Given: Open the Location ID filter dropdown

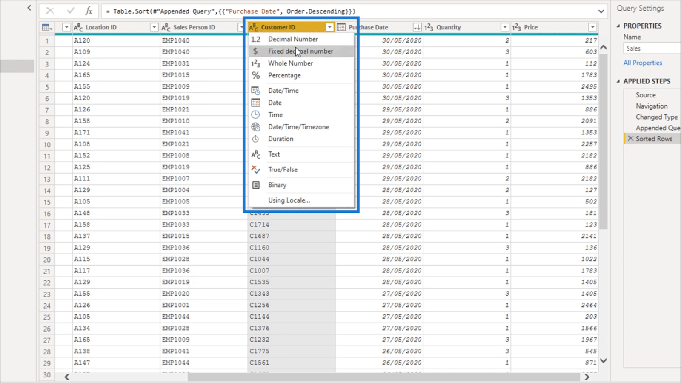Looking at the screenshot, I should click(x=154, y=27).
